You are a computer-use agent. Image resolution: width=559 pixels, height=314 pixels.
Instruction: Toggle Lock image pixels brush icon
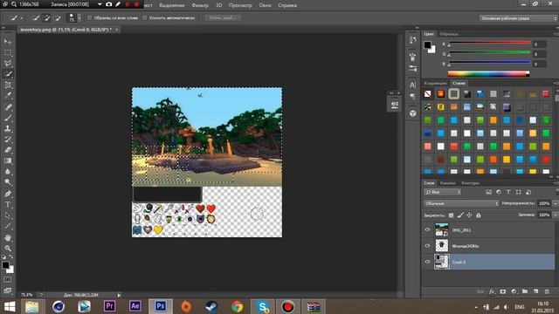(x=460, y=215)
